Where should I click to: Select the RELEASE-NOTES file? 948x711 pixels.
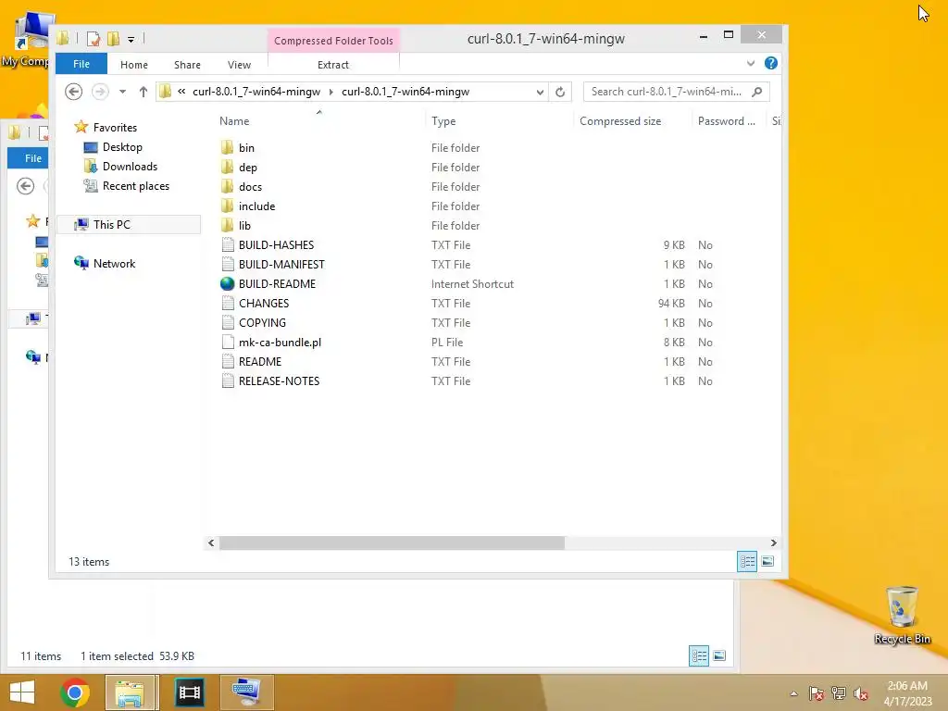(x=270, y=380)
